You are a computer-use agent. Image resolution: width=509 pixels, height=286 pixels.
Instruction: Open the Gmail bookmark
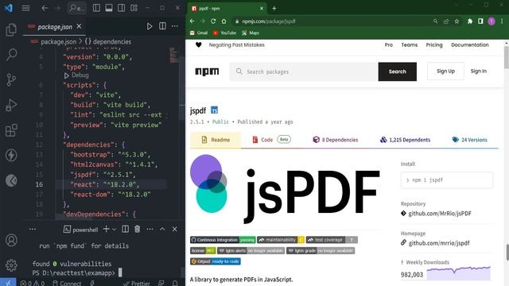(199, 33)
